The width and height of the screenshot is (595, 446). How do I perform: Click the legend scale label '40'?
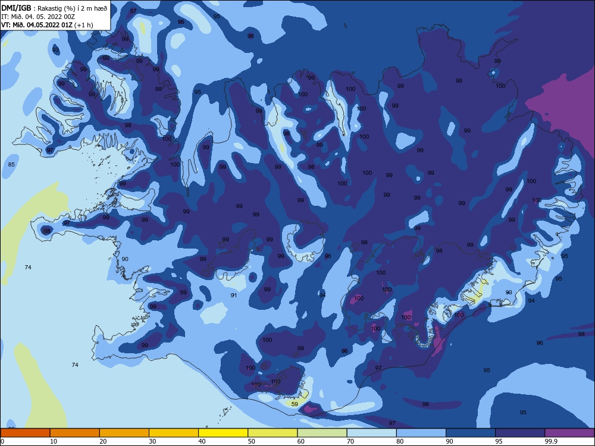[202, 441]
